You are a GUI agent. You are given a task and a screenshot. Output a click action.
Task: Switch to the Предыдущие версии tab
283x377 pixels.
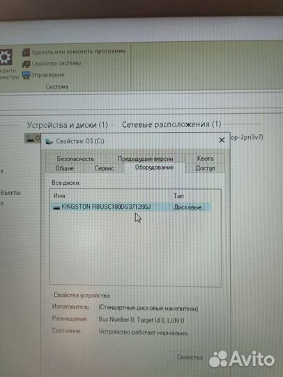pyautogui.click(x=146, y=159)
